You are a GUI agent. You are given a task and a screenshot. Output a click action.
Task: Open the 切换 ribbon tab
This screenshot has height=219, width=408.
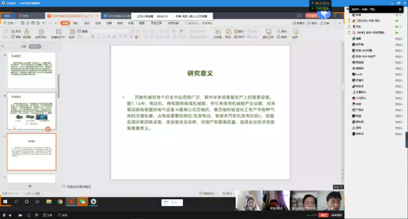98,23
